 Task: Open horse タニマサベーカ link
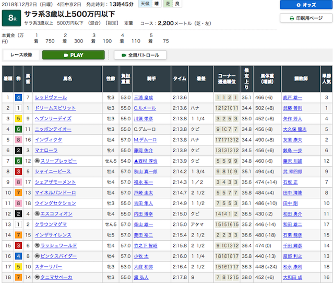pos(56,277)
